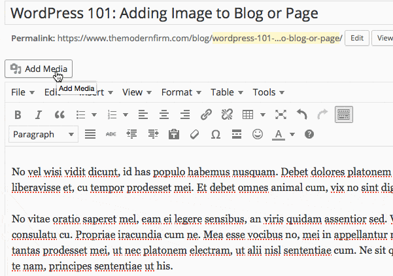Screen dimensions: 393x276
Task: Place cursor in first paragraph text
Action: pos(202,179)
